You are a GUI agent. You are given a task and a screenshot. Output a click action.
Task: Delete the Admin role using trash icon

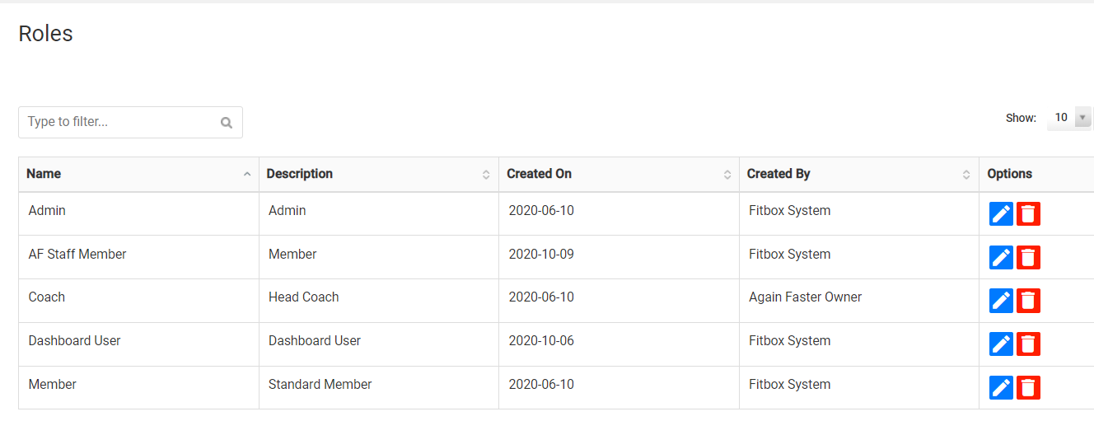[1028, 214]
